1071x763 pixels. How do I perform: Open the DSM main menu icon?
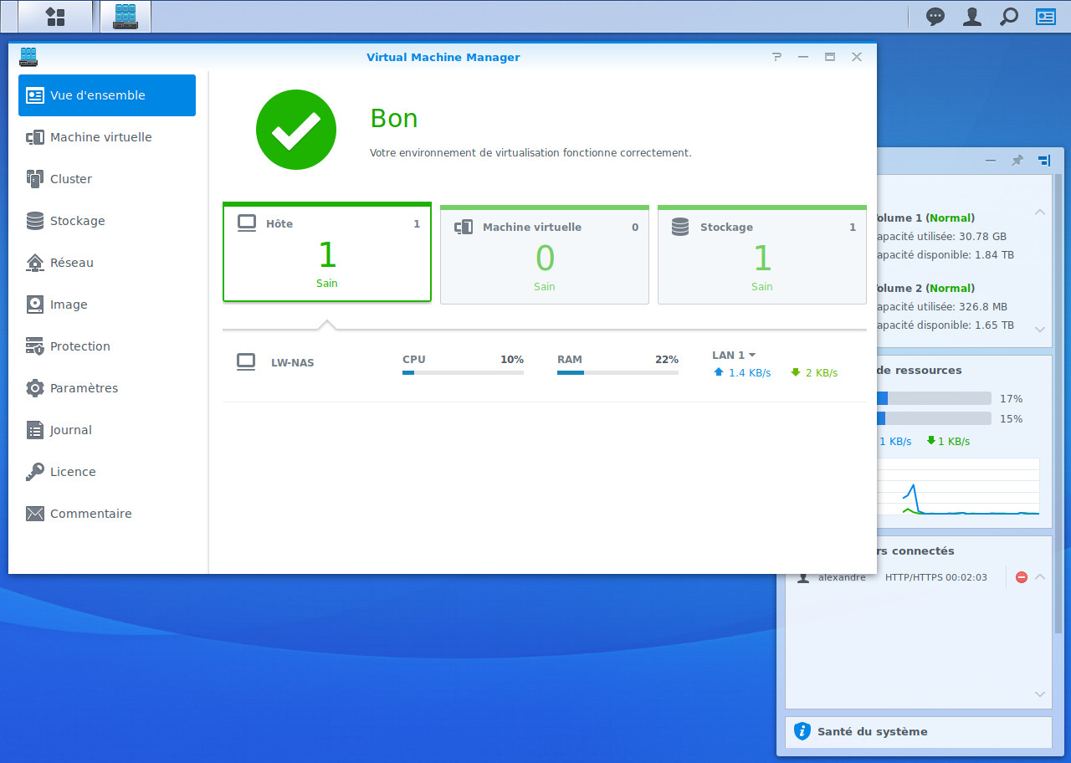click(x=55, y=16)
